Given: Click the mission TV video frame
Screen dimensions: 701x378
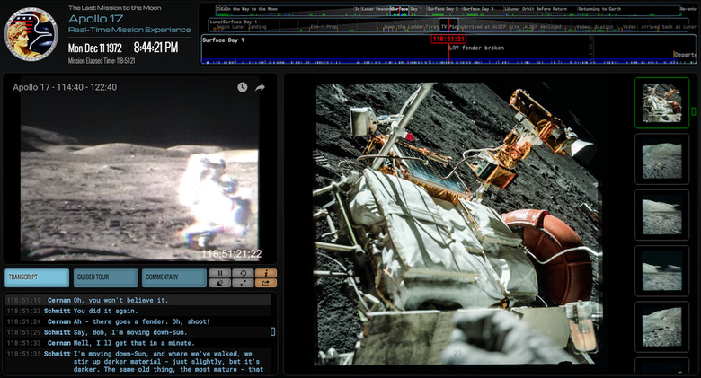Looking at the screenshot, I should (x=139, y=169).
